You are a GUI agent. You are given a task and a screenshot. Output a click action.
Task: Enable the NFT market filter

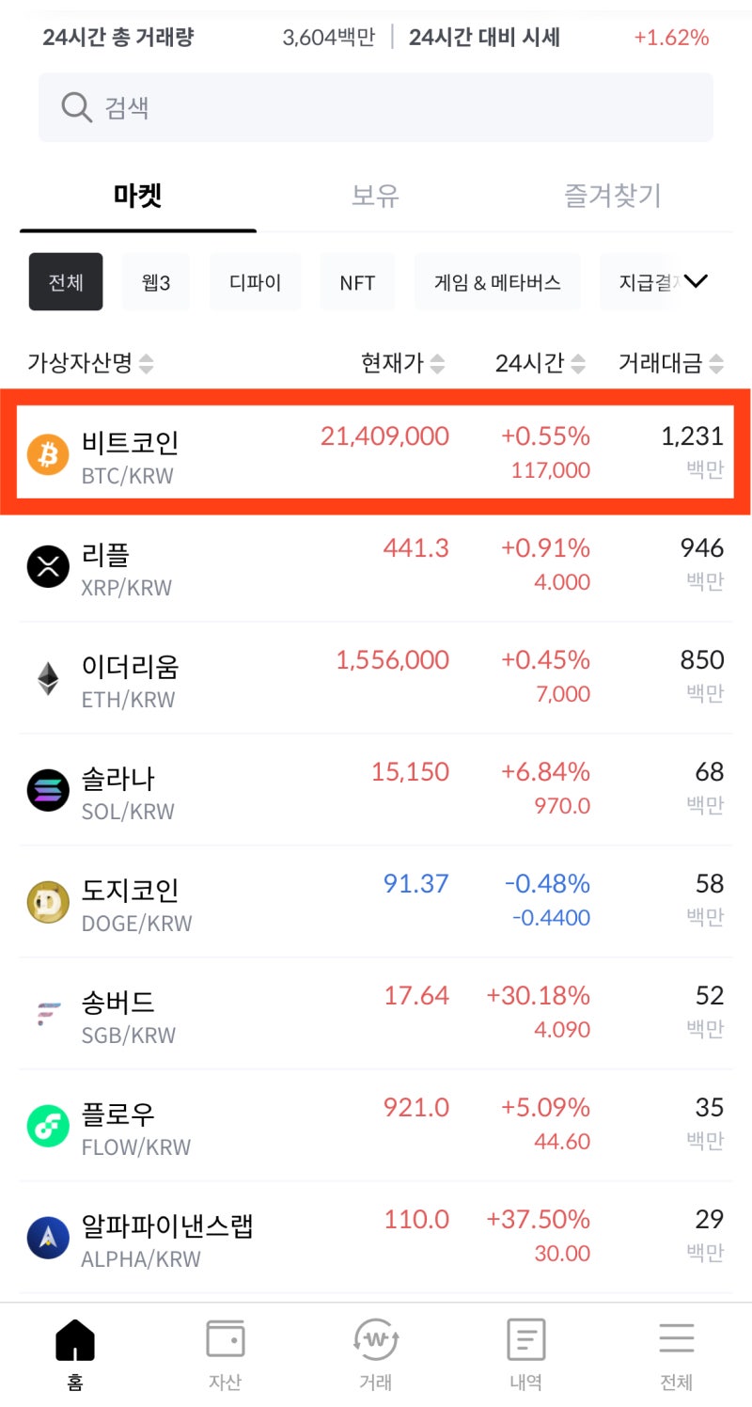tap(357, 281)
